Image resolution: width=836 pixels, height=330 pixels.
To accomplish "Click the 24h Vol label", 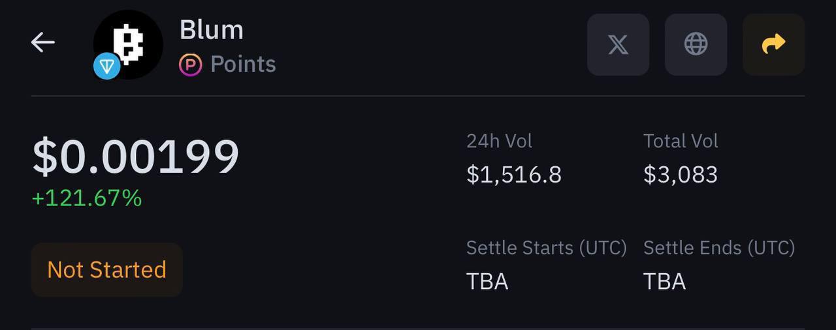I will [x=499, y=141].
